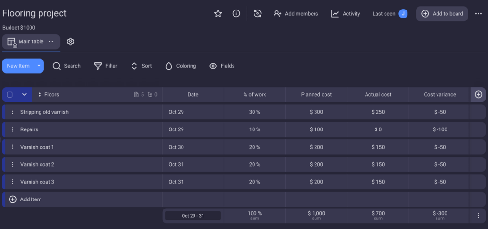
Task: Select the Varnish coat 3 item
Action: click(37, 182)
